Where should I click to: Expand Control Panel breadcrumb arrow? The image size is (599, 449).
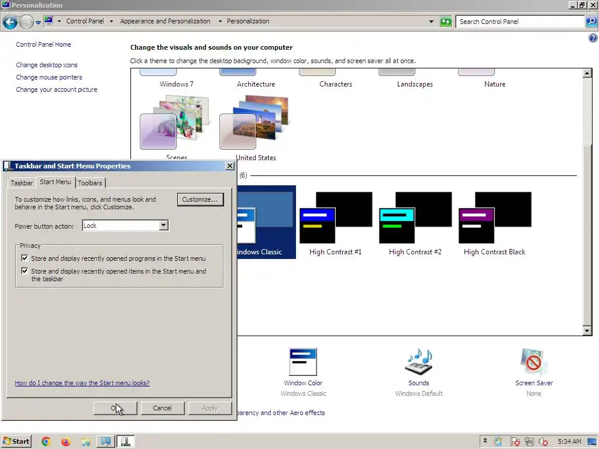[111, 22]
